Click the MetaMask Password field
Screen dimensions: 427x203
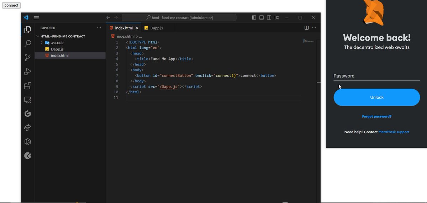click(x=376, y=76)
